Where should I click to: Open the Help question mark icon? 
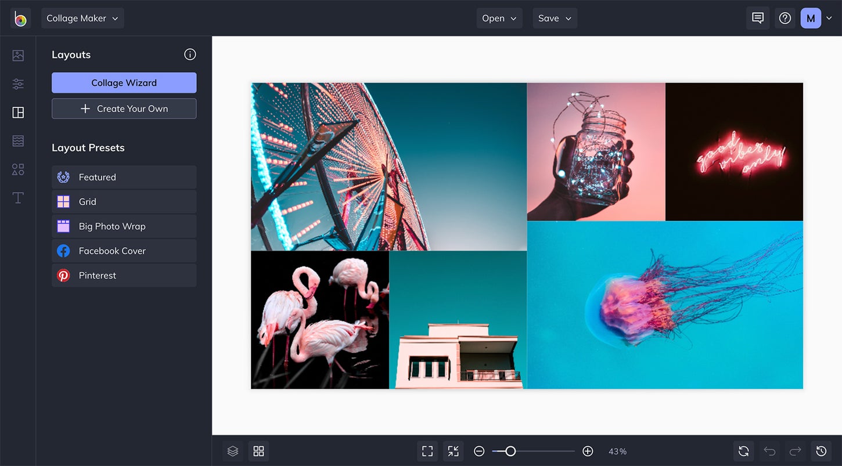[785, 18]
